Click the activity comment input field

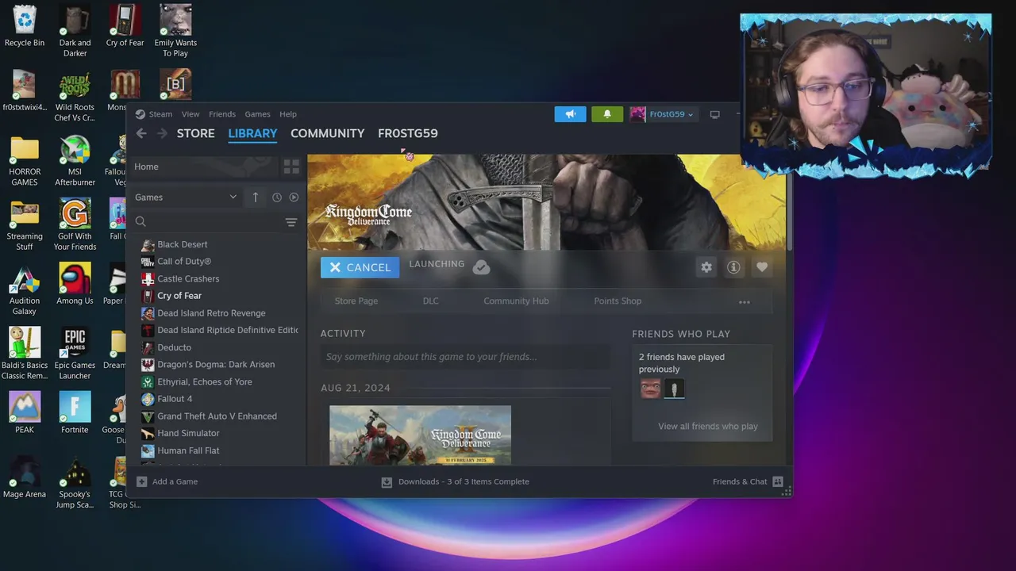[x=465, y=357]
